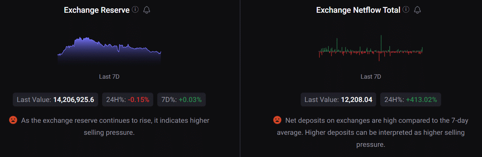Click the purple Exchange Reserve area chart
Image resolution: width=482 pixels, height=157 pixels.
click(109, 51)
